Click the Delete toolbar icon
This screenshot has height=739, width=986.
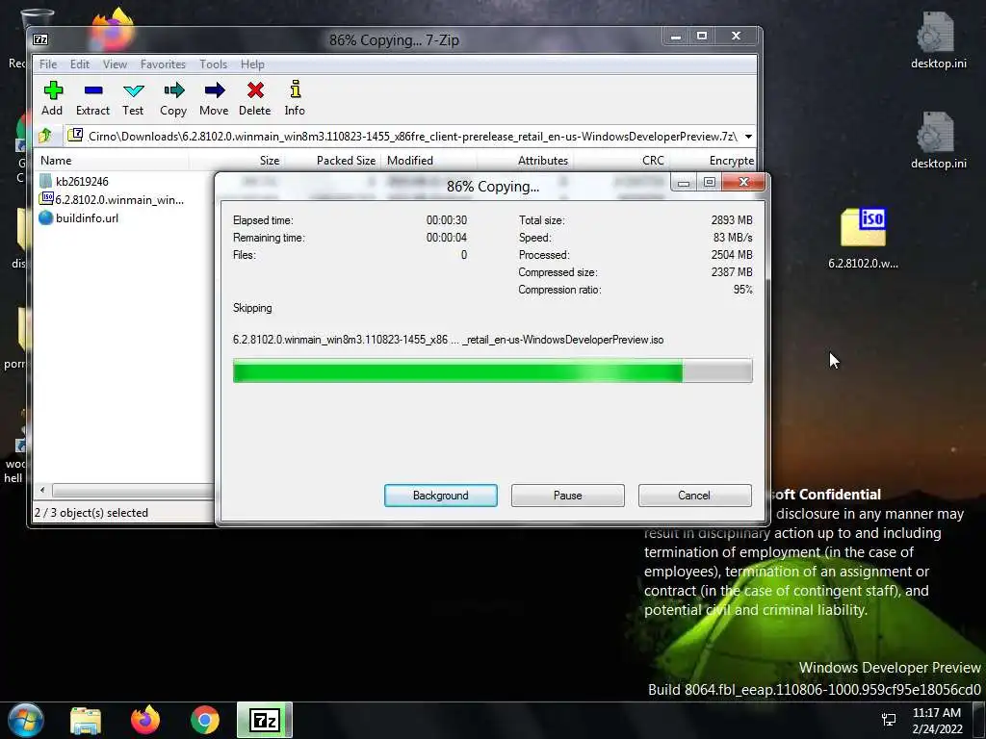point(254,98)
